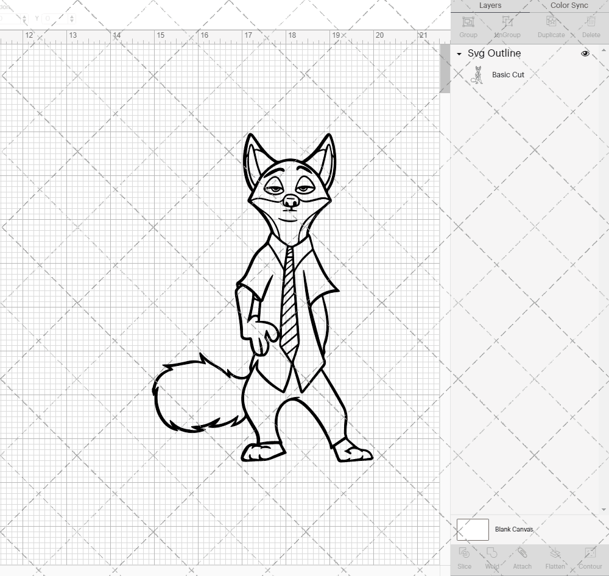Viewport: 609px width, 576px height.
Task: Duplicate the selected layer
Action: (x=551, y=27)
